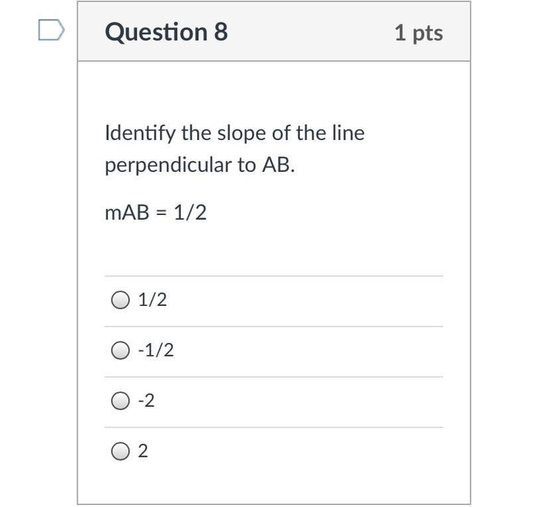Mark the -2 radio button
Screen dimensions: 548x507
(119, 401)
